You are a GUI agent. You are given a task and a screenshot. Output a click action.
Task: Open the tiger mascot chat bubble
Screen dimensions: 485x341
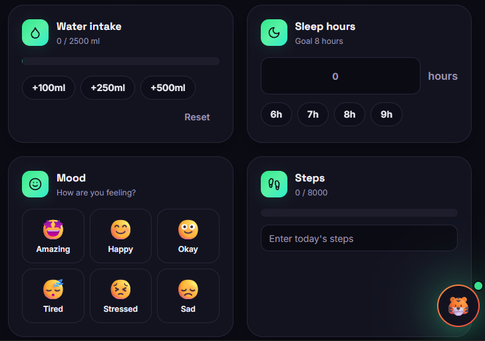[458, 306]
